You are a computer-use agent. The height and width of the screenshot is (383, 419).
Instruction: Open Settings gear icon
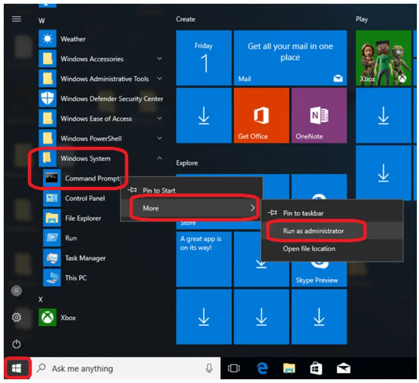(16, 317)
